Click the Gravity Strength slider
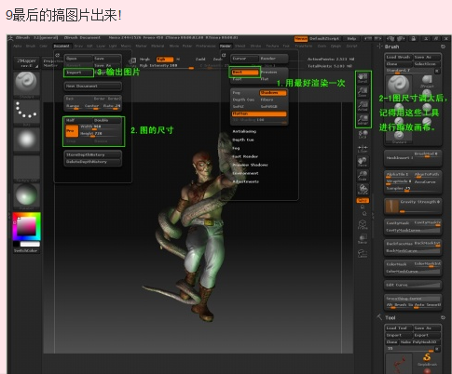Viewport: 452px width, 374px height. click(x=420, y=206)
